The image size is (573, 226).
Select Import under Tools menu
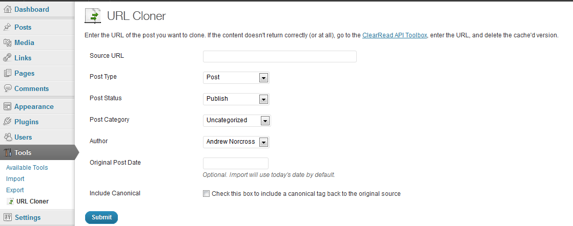[x=15, y=179]
